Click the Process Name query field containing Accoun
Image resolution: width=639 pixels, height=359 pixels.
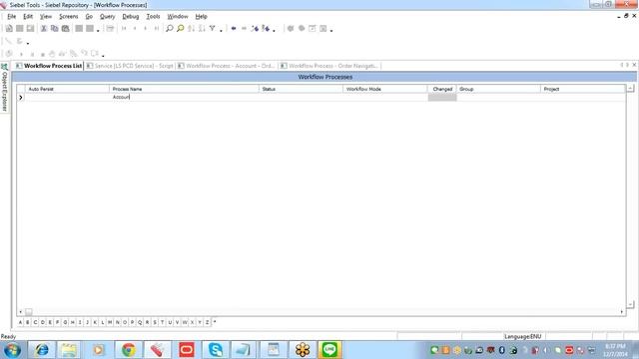[184, 97]
